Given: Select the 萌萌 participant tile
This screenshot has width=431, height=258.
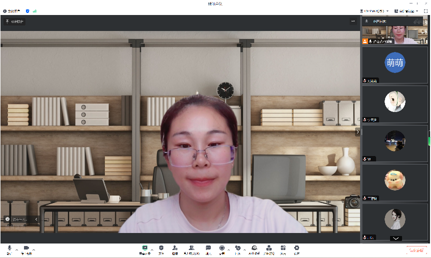Looking at the screenshot, I should 395,65.
